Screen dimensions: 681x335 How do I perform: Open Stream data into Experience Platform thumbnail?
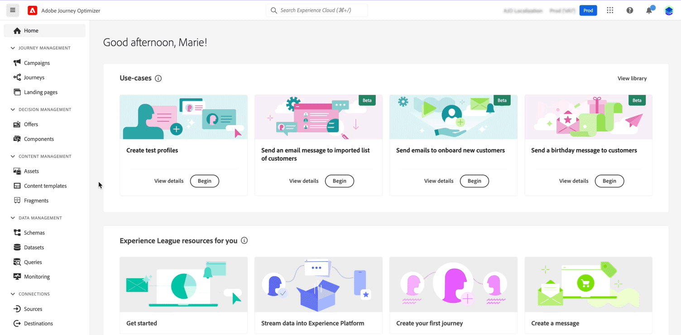pyautogui.click(x=318, y=285)
